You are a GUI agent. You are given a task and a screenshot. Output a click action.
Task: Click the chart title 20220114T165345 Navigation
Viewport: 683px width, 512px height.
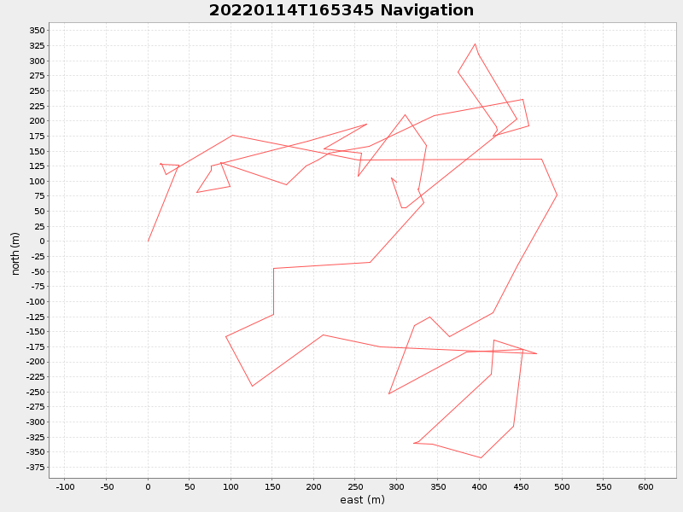(x=341, y=10)
